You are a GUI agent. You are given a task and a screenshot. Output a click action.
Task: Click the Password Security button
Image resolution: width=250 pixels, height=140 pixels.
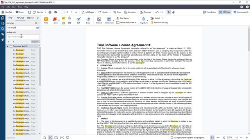pyautogui.click(x=159, y=23)
